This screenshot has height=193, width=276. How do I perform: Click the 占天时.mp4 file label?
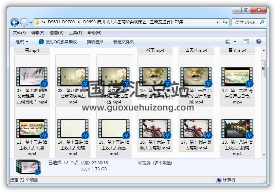(x=197, y=50)
